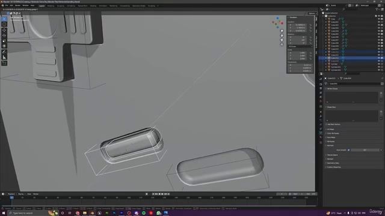
Task: Open the outliner filter funnel icon
Action: [377, 10]
